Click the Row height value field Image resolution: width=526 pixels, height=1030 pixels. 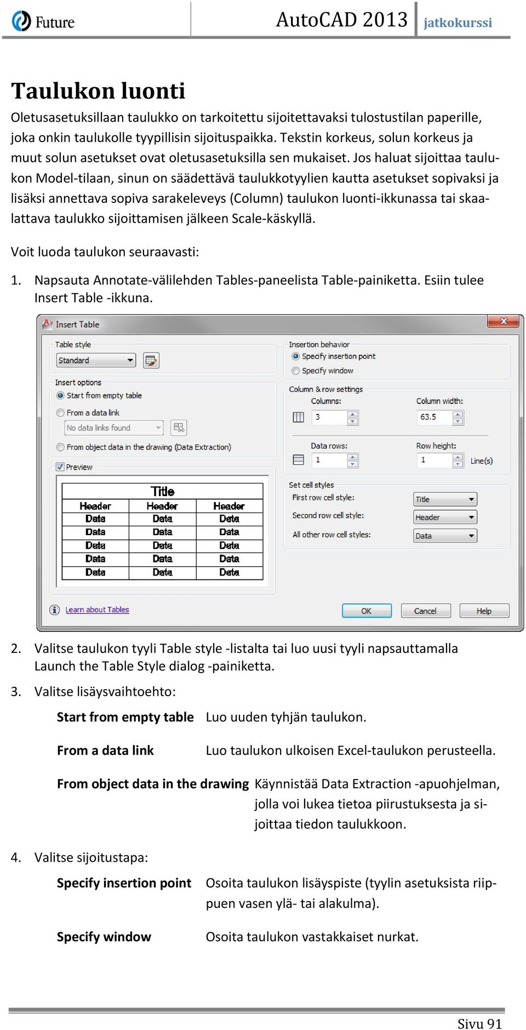[434, 460]
